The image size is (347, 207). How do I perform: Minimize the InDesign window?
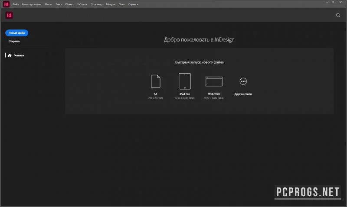pyautogui.click(x=327, y=2)
